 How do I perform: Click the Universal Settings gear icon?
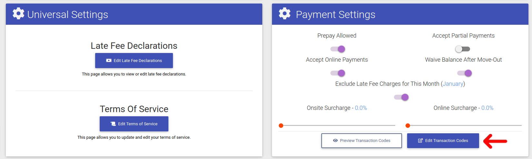[x=18, y=13]
